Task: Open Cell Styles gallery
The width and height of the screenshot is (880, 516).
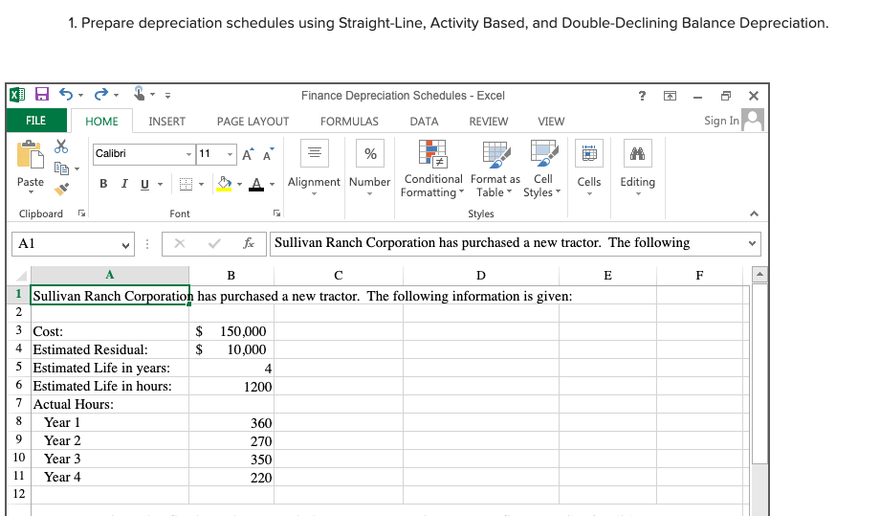Action: click(x=542, y=168)
